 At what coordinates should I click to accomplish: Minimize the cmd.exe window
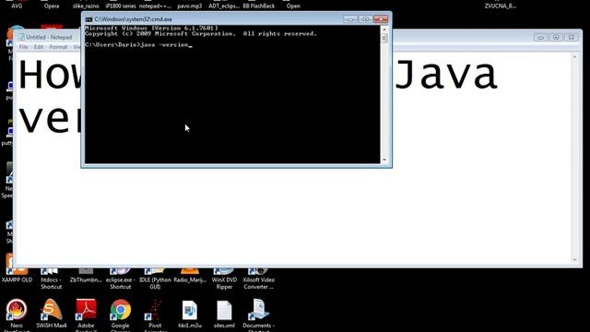click(x=350, y=18)
